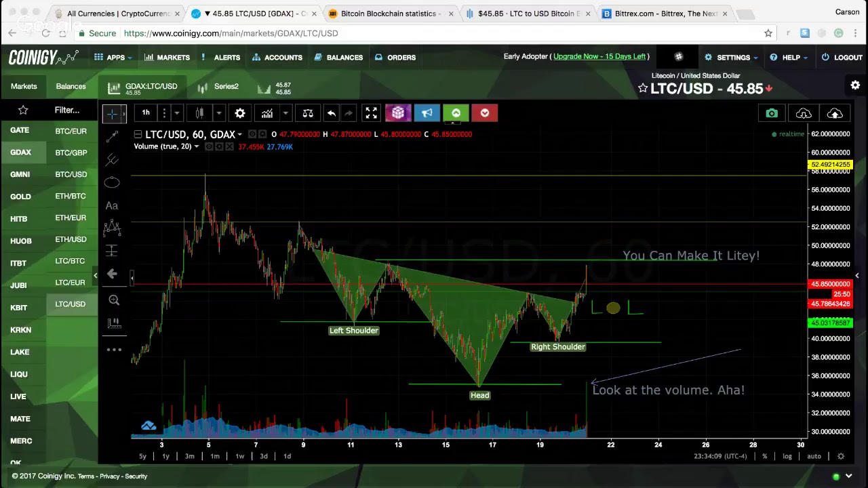Open the Terms footer link

tap(86, 476)
